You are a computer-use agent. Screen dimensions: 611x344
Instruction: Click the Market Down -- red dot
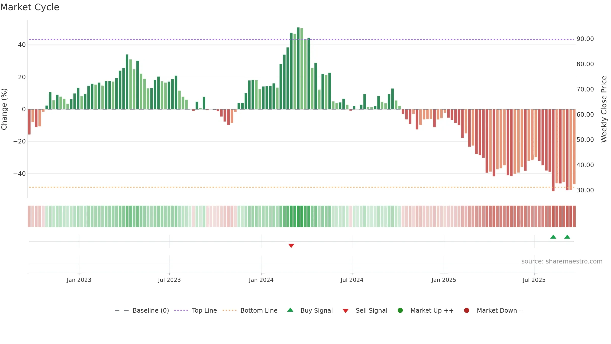467,310
